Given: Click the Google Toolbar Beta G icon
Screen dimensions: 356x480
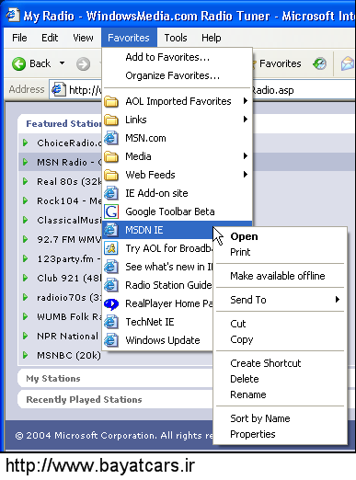Looking at the screenshot, I should coord(111,211).
